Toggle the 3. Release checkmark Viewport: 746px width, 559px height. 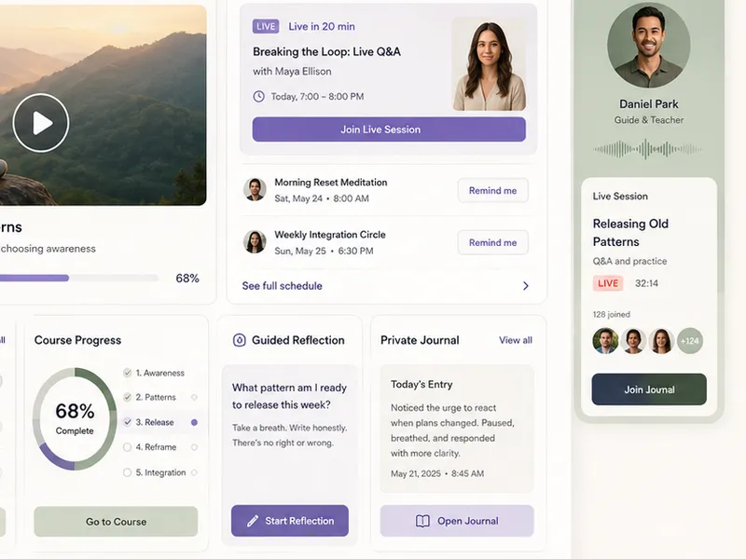click(128, 422)
